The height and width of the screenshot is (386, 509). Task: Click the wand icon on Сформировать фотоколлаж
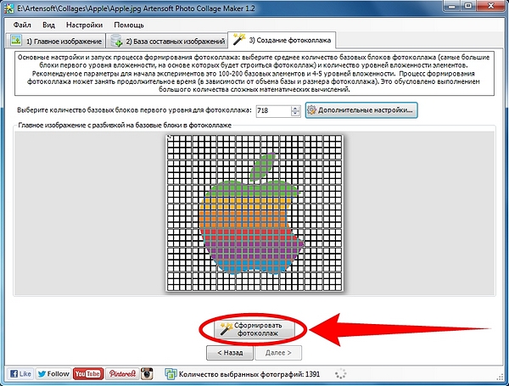coord(226,329)
